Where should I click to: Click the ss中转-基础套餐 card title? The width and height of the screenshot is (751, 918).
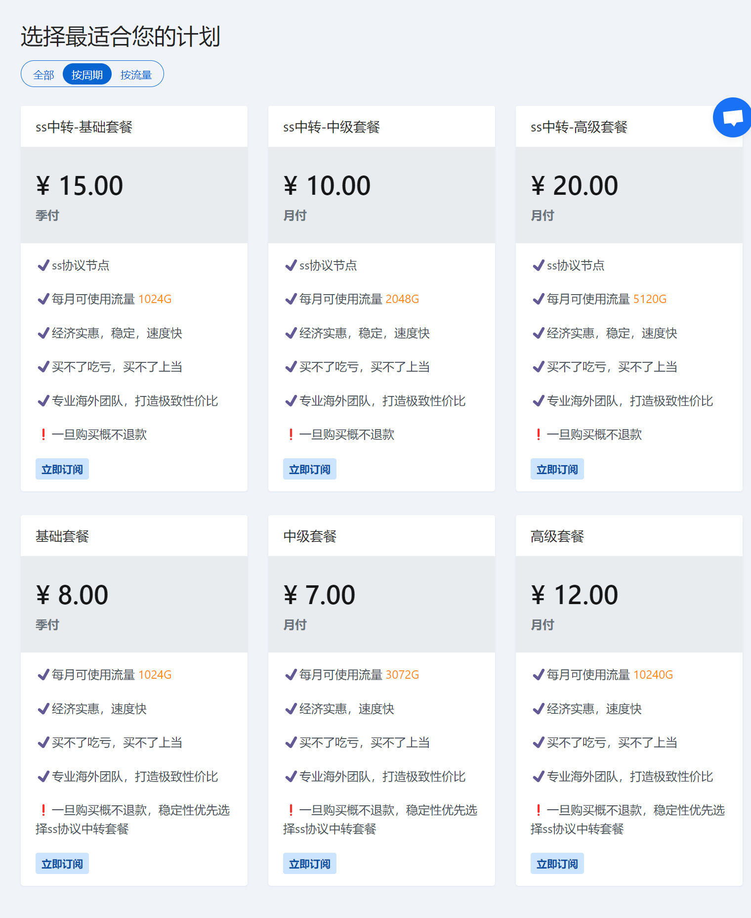point(84,127)
